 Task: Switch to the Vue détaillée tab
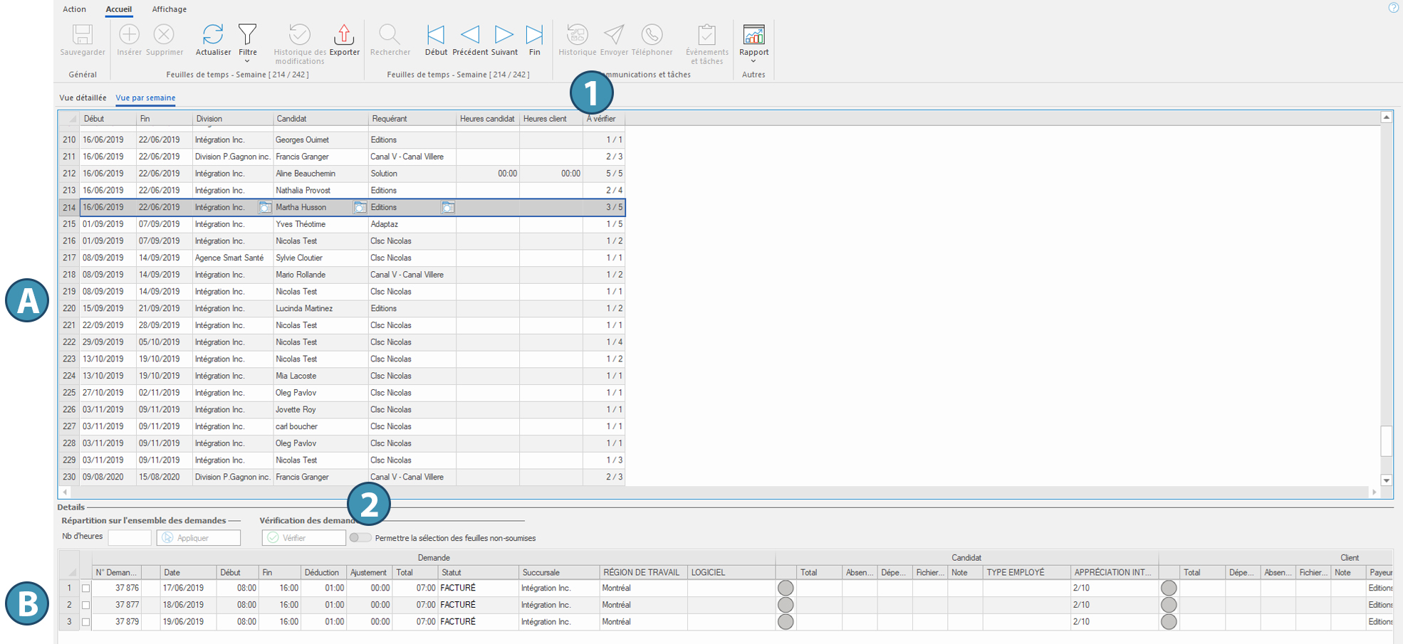click(x=83, y=98)
